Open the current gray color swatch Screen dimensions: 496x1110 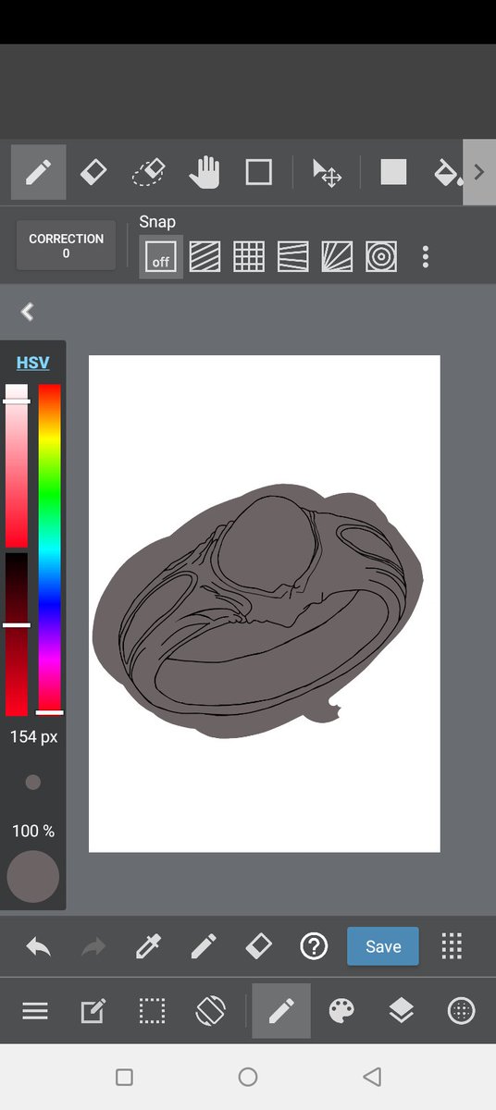point(33,877)
